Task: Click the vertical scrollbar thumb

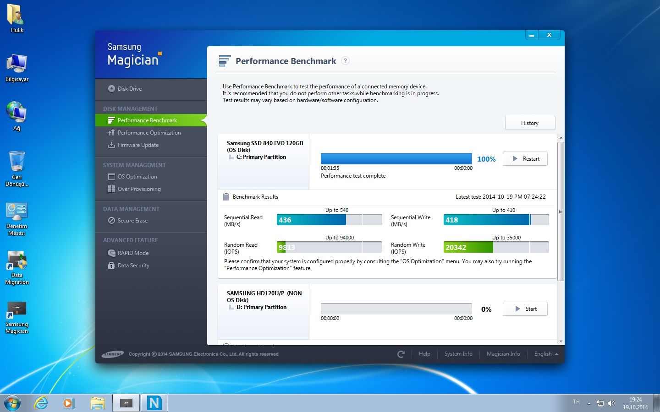Action: 561,211
